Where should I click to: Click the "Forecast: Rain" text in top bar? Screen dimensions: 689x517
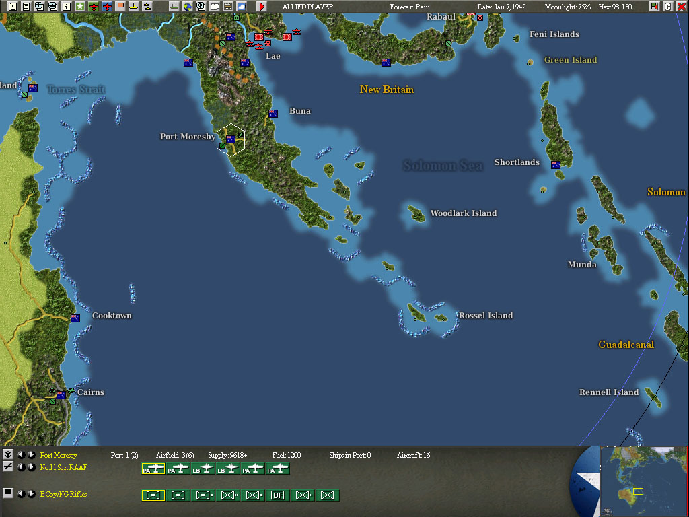tap(410, 7)
